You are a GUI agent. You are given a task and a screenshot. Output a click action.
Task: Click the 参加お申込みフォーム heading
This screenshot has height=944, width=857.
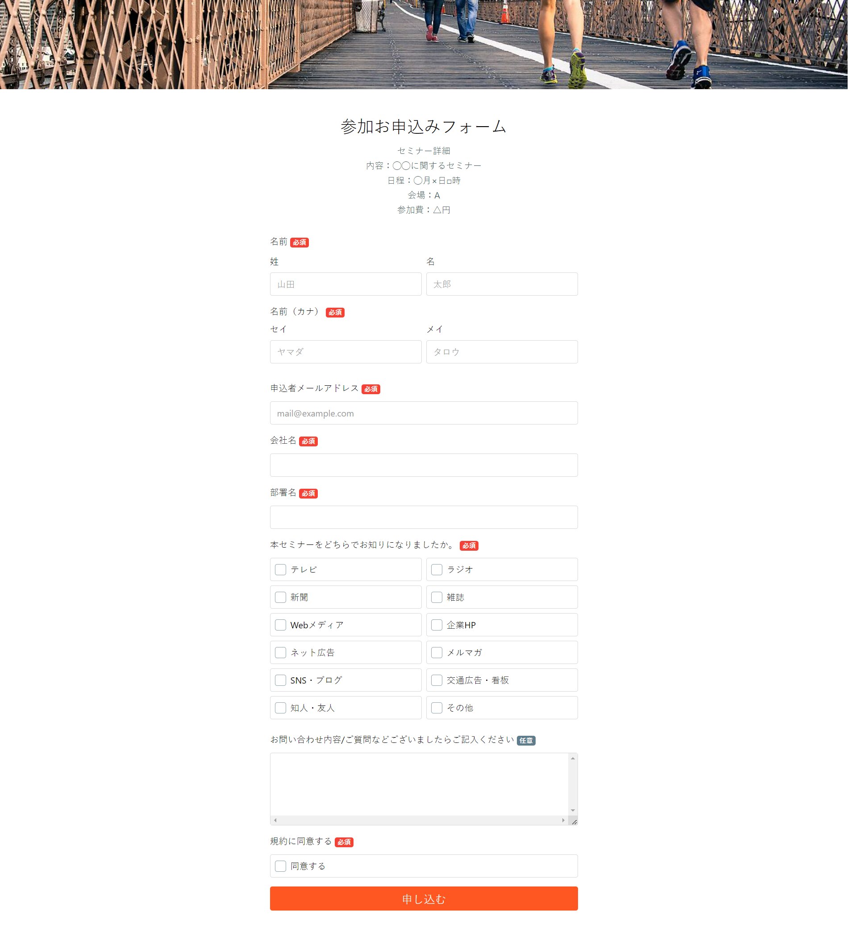[424, 127]
